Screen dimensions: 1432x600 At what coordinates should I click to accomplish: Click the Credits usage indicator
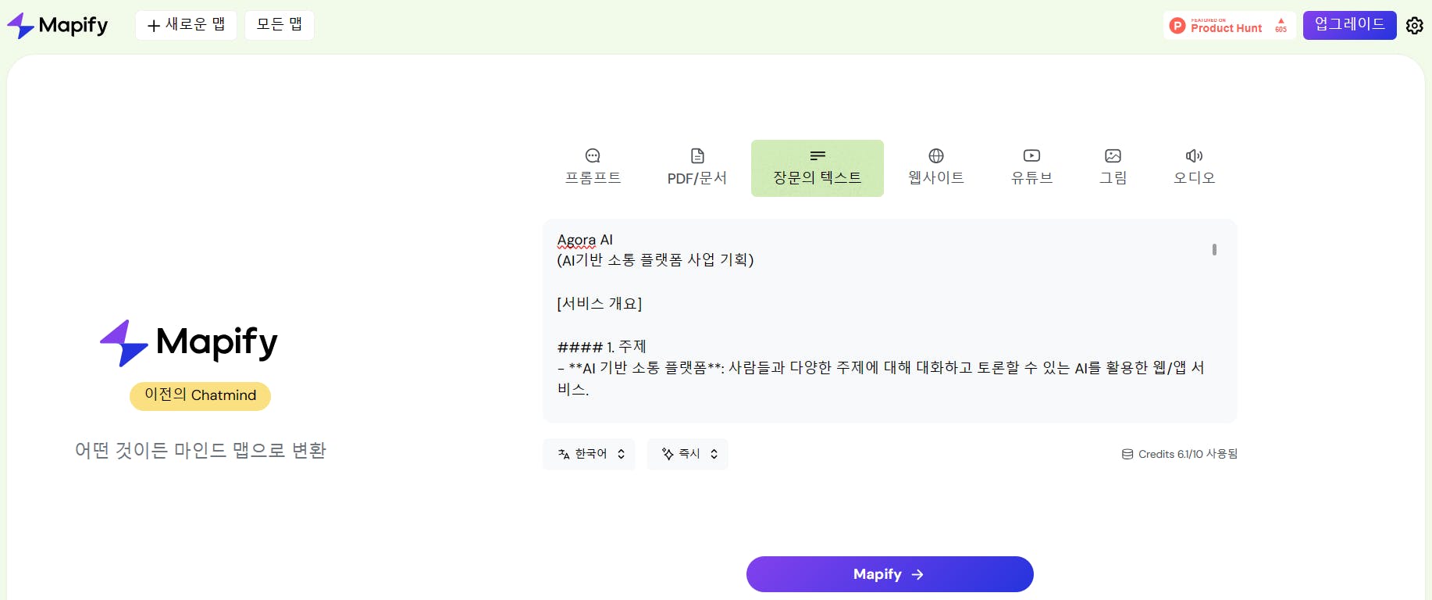1180,454
